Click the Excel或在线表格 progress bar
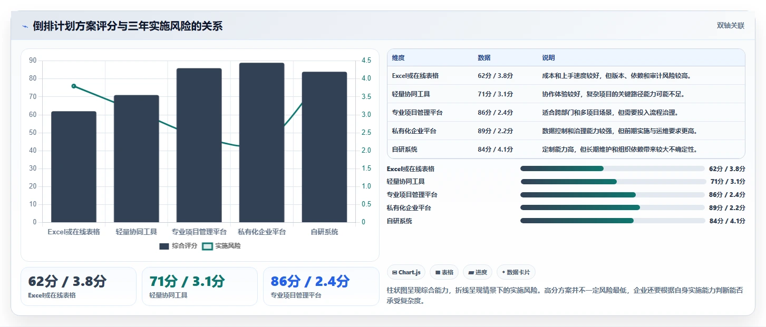Viewport: 766px width, 327px height. [613, 169]
